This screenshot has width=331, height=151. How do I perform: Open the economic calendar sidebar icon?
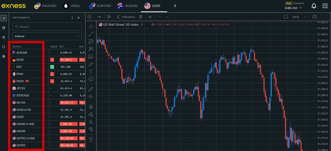tap(4, 28)
